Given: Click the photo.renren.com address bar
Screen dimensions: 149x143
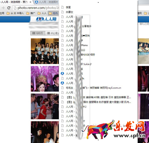Looking at the screenshot, I should pos(36,8).
